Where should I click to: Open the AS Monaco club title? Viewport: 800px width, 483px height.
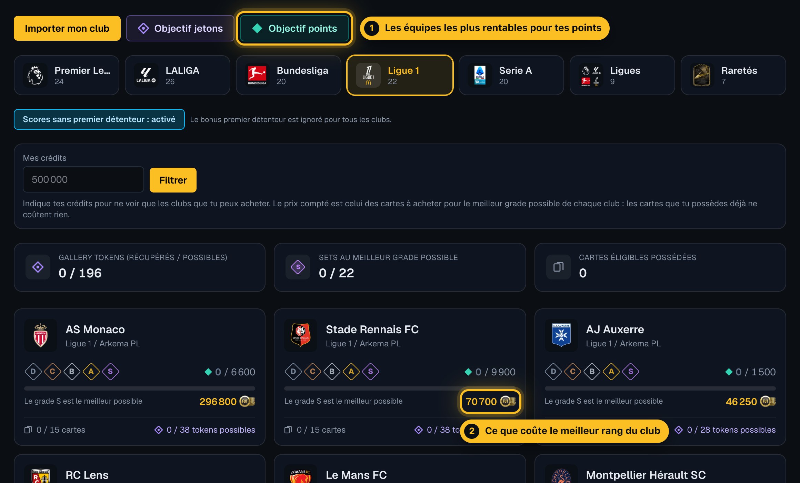click(95, 329)
